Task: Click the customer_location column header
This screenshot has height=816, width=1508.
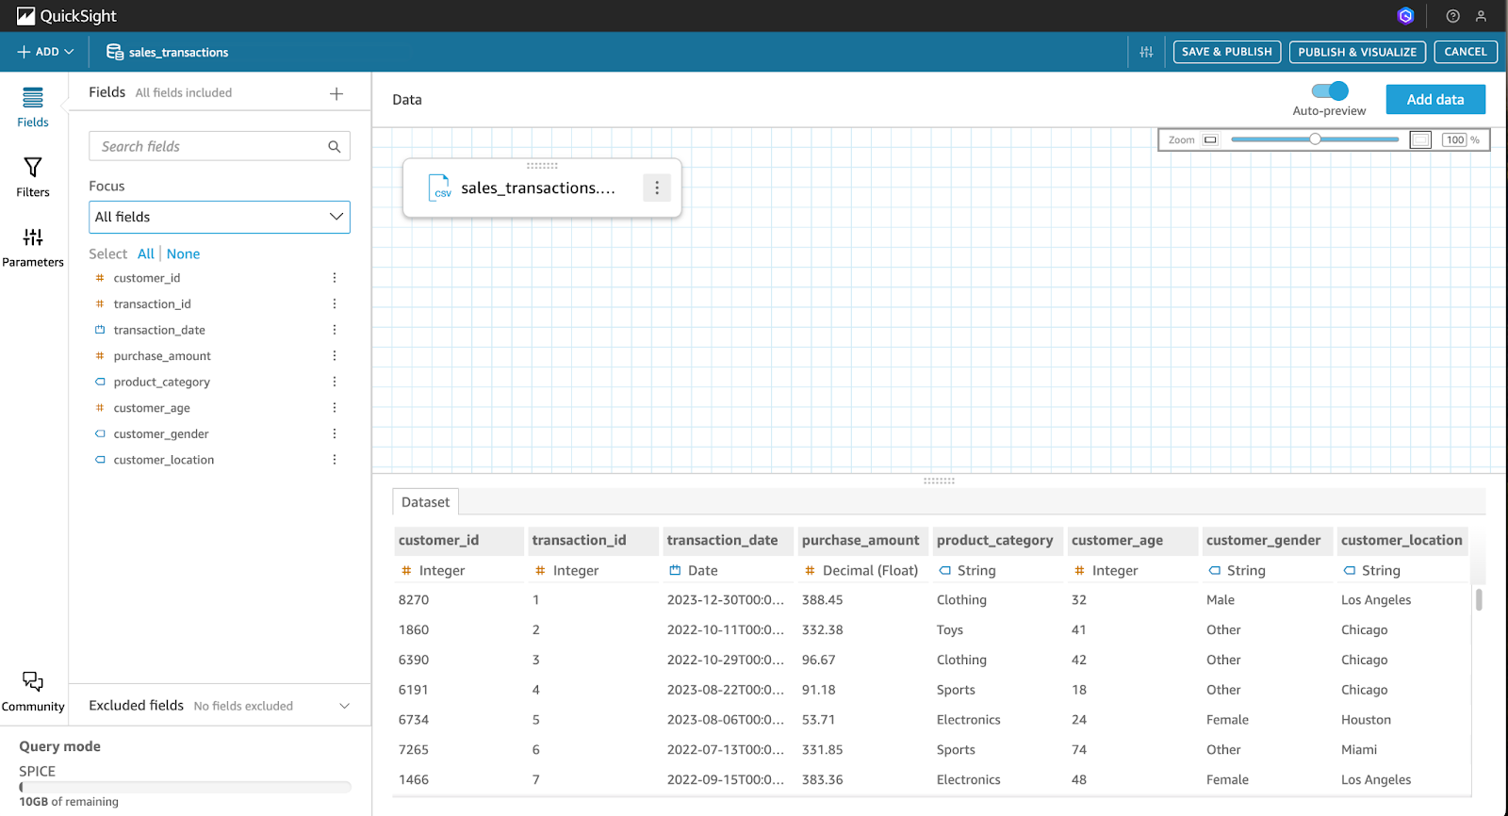Action: pyautogui.click(x=1401, y=540)
